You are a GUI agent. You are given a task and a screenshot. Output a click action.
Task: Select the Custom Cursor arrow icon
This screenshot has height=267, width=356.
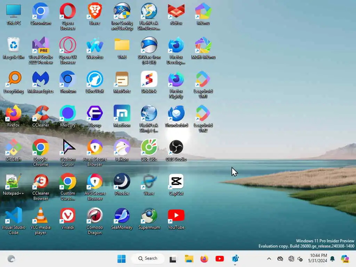(68, 153)
